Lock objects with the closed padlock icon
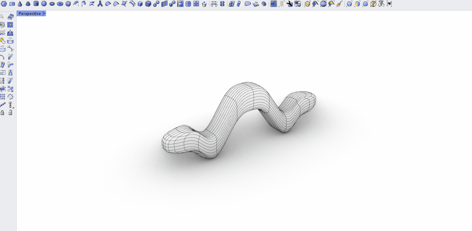472x231 pixels. point(3,112)
